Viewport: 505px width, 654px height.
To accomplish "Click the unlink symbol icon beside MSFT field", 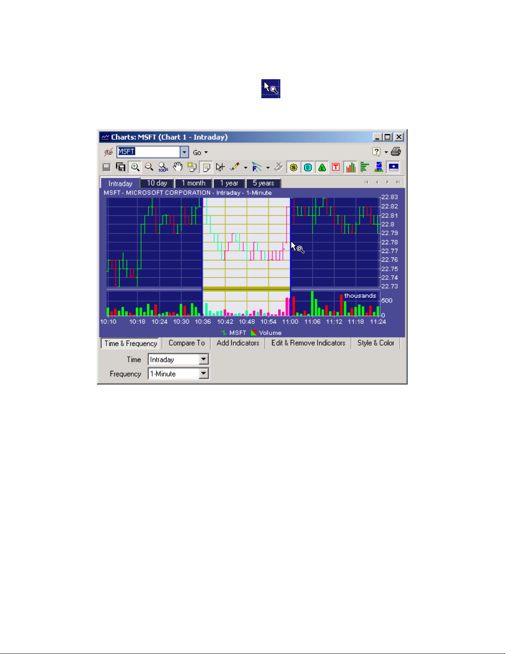I will click(108, 152).
